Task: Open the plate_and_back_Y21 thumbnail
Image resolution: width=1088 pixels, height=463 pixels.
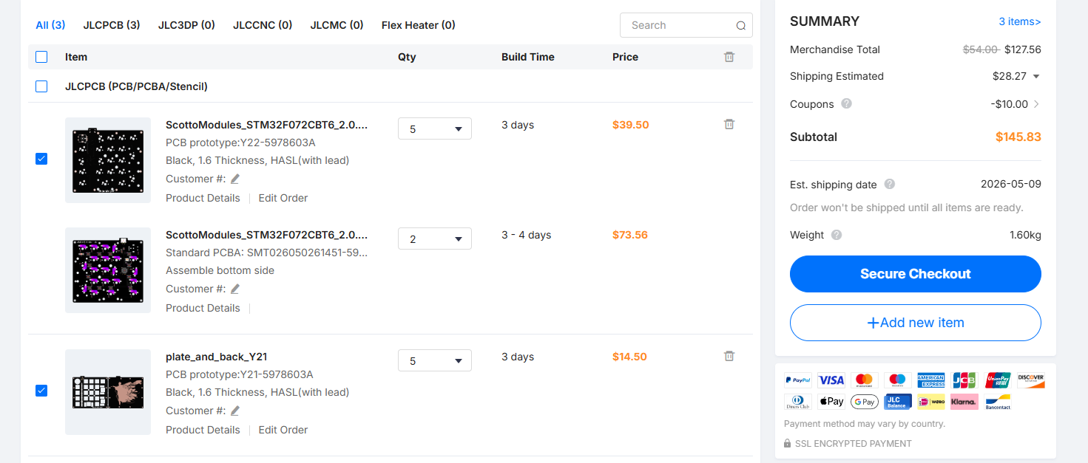Action: (108, 392)
